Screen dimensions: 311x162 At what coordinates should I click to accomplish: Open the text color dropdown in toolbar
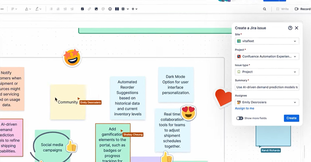click(x=28, y=9)
